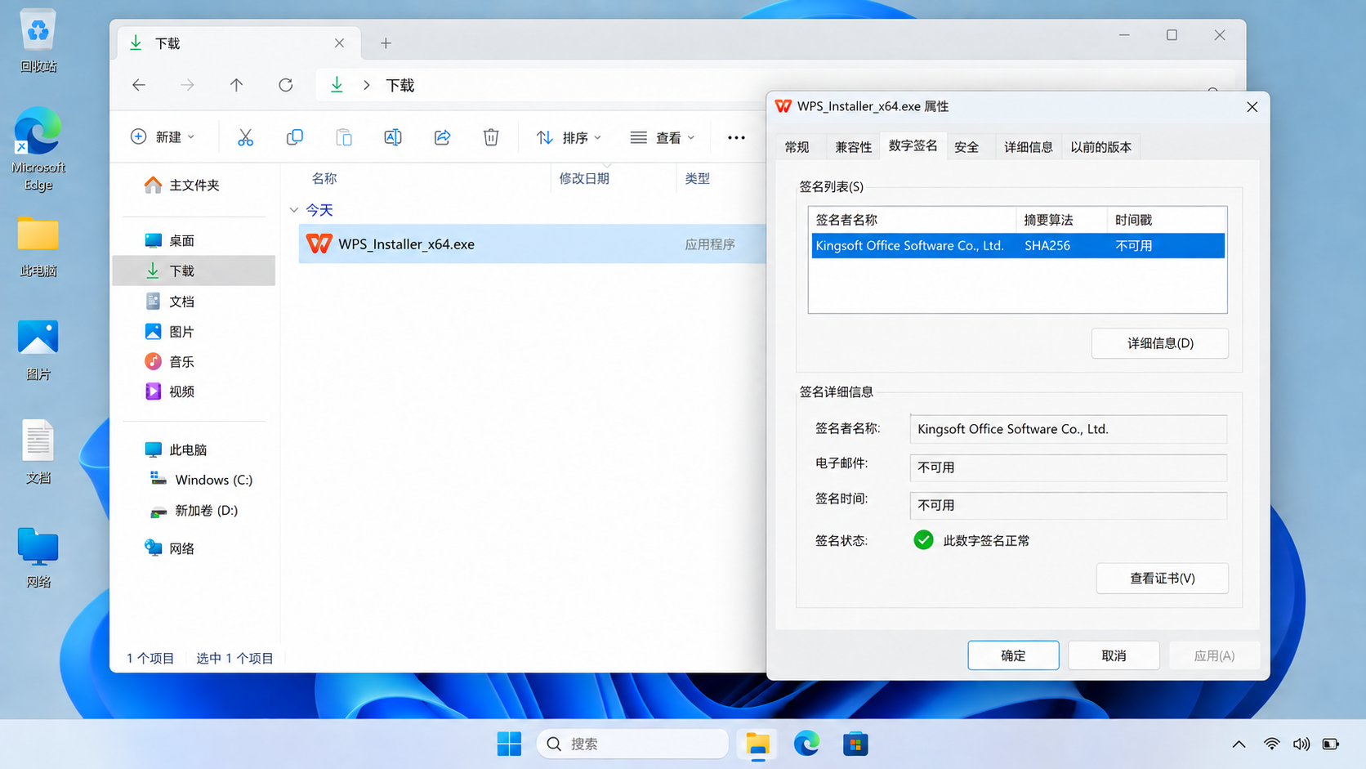The image size is (1366, 769).
Task: Open Microsoft Edge desktop shortcut
Action: (38, 149)
